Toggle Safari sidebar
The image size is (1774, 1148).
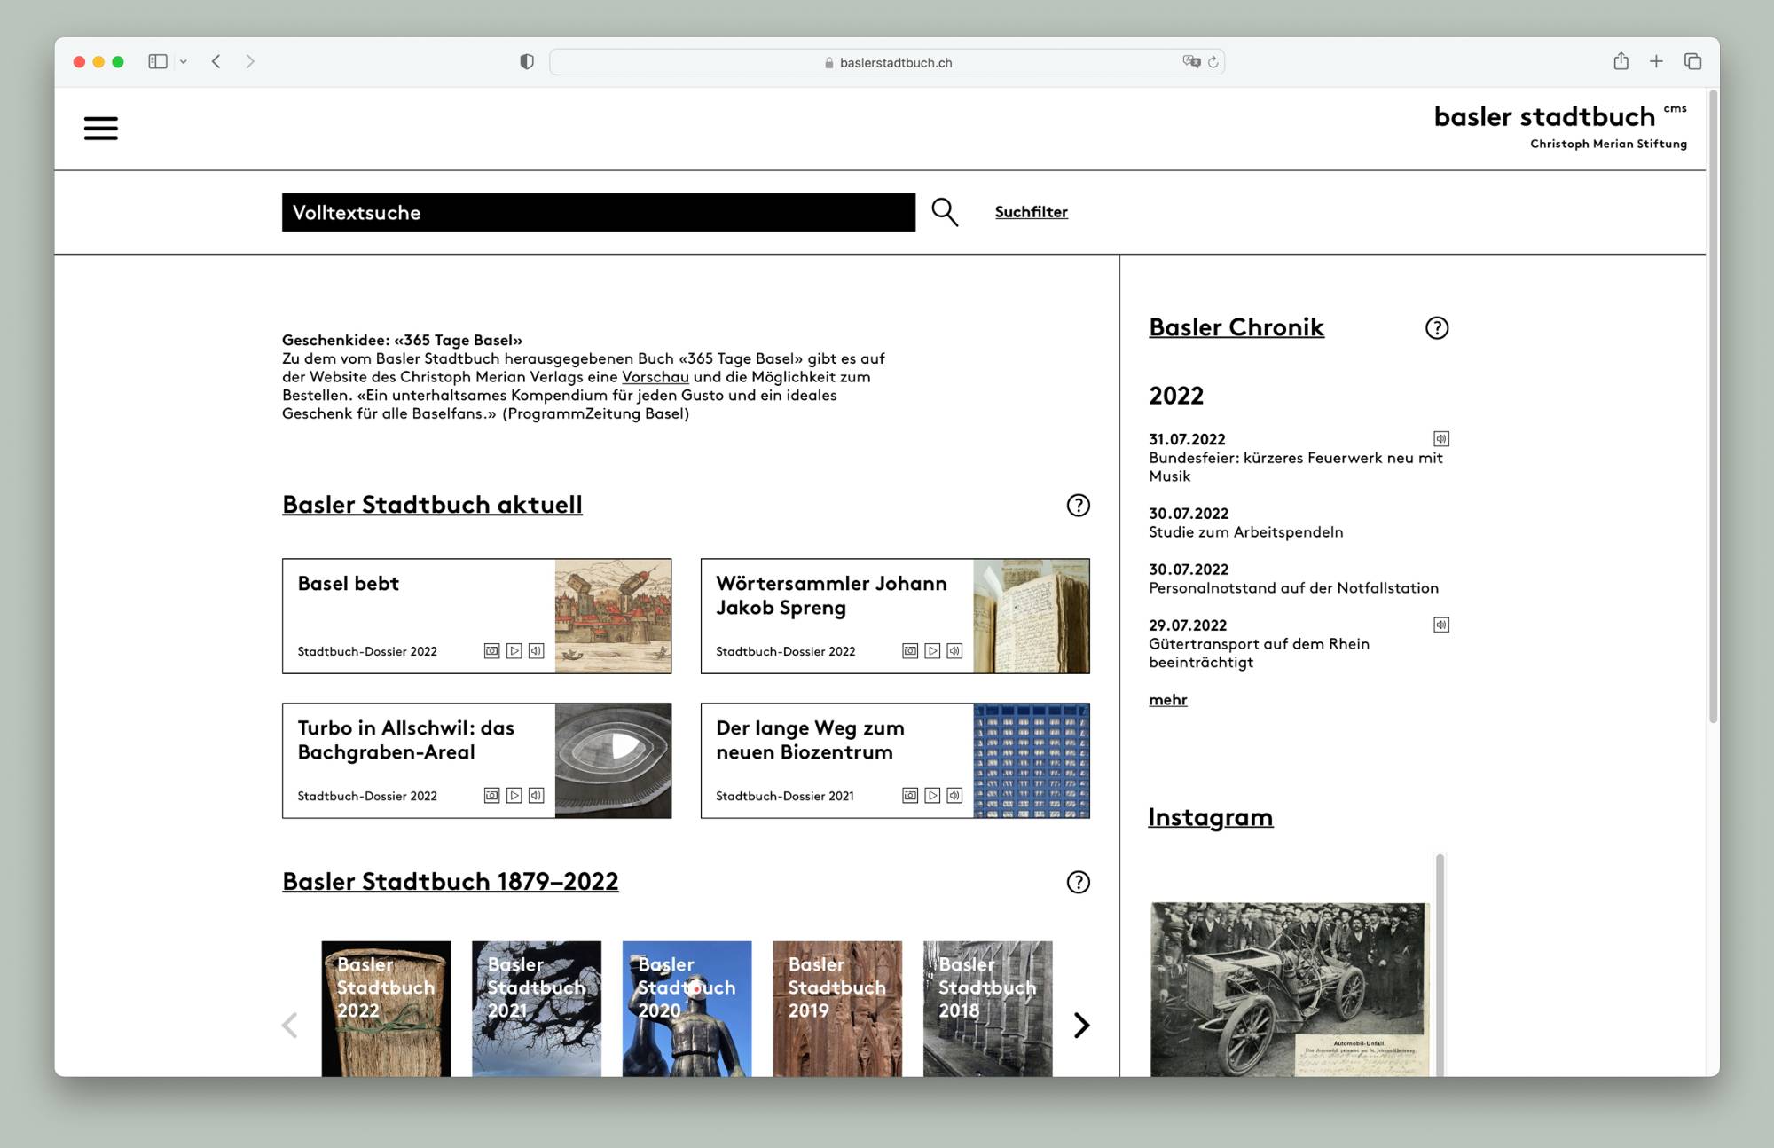tap(158, 61)
